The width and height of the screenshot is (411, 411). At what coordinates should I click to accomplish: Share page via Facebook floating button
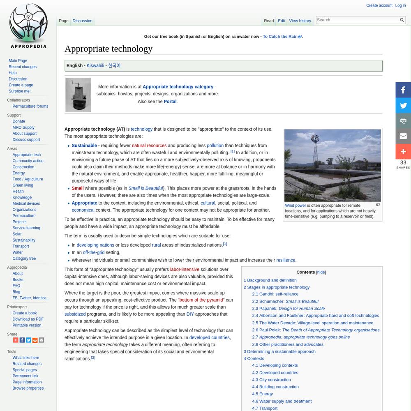click(x=403, y=90)
